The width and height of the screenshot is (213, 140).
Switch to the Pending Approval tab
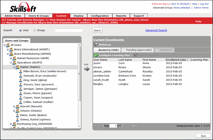point(139,50)
